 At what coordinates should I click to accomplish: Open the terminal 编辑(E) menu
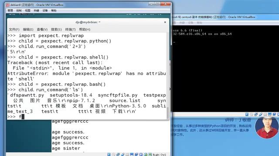(x=28, y=29)
